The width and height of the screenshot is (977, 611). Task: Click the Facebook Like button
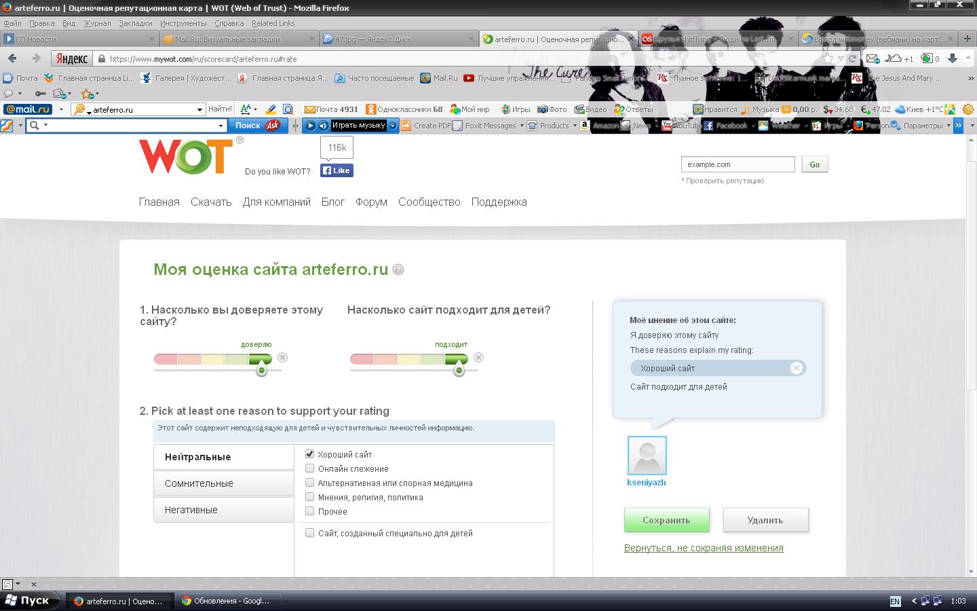coord(337,170)
